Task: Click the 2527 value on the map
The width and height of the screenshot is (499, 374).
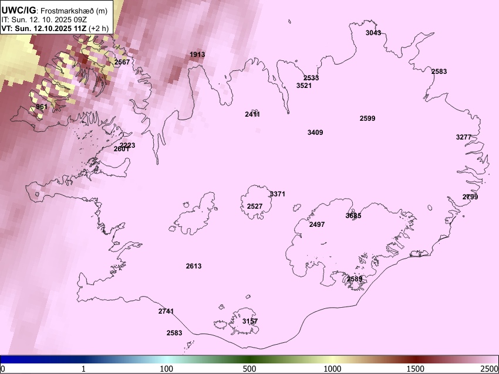Action: (x=255, y=206)
